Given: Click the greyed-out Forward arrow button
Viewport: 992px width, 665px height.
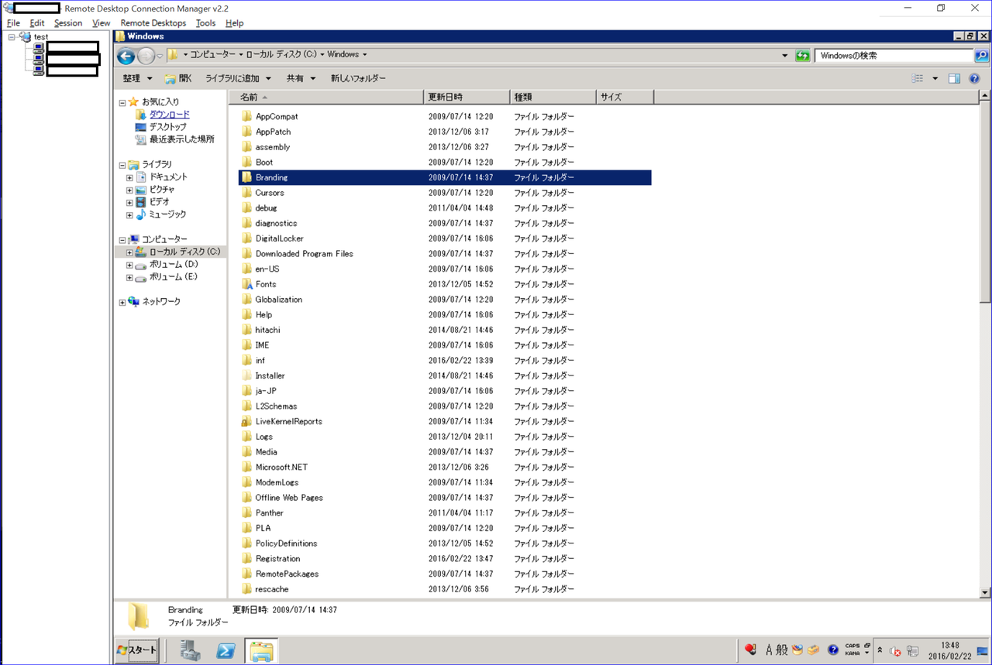Looking at the screenshot, I should point(146,56).
